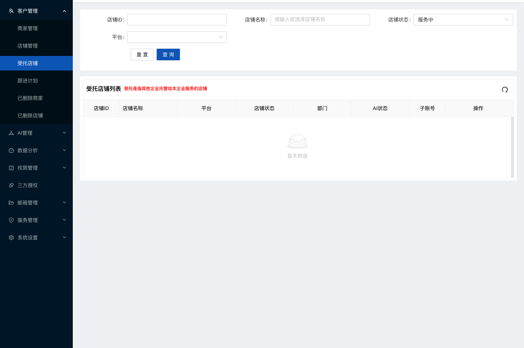Click the 邮箱管理 folder icon
This screenshot has height=348, width=524.
coord(11,203)
